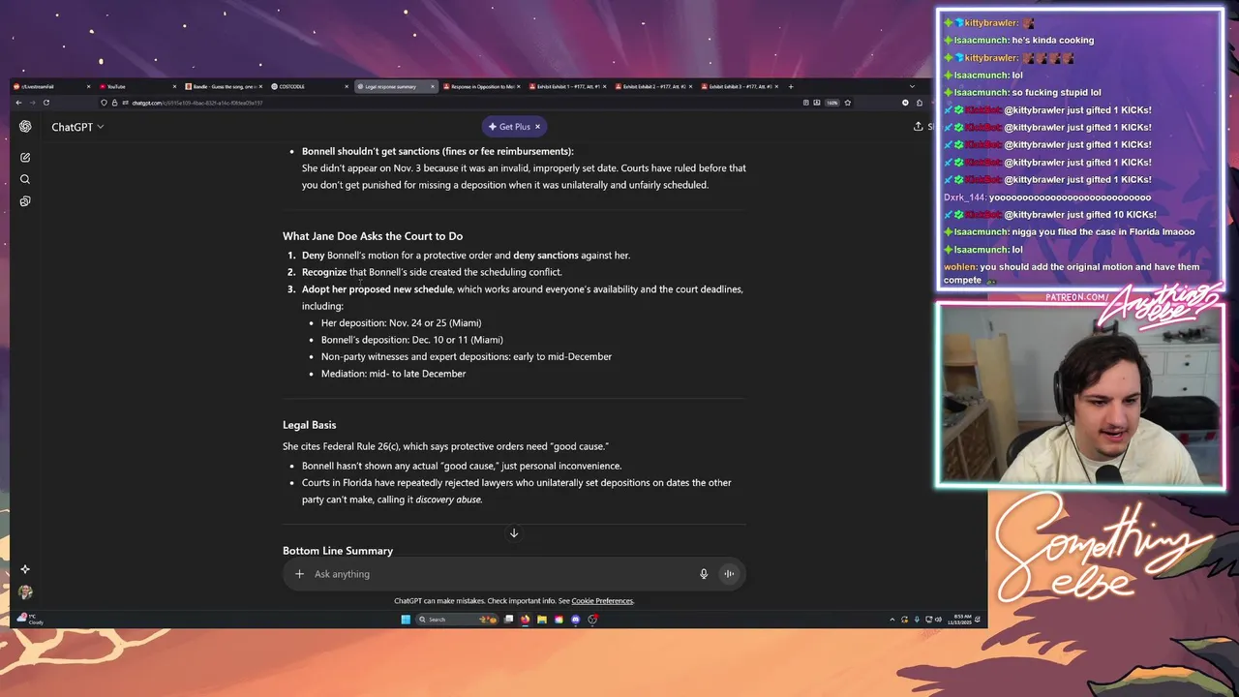Open the list all tabs chevron
Image resolution: width=1239 pixels, height=697 pixels.
[912, 86]
